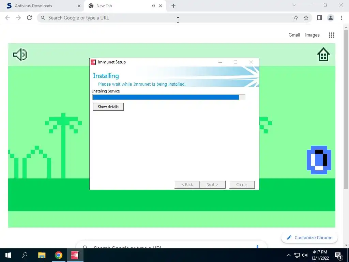Image resolution: width=349 pixels, height=262 pixels.
Task: Open File Explorer from the taskbar
Action: coord(42,255)
